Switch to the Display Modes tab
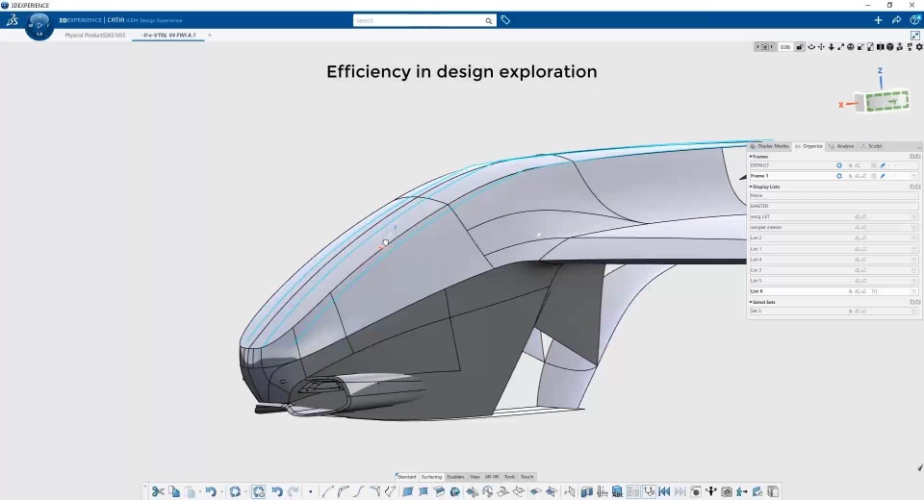 [770, 146]
